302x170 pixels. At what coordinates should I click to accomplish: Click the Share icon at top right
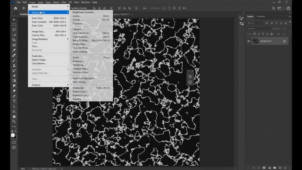288,8
